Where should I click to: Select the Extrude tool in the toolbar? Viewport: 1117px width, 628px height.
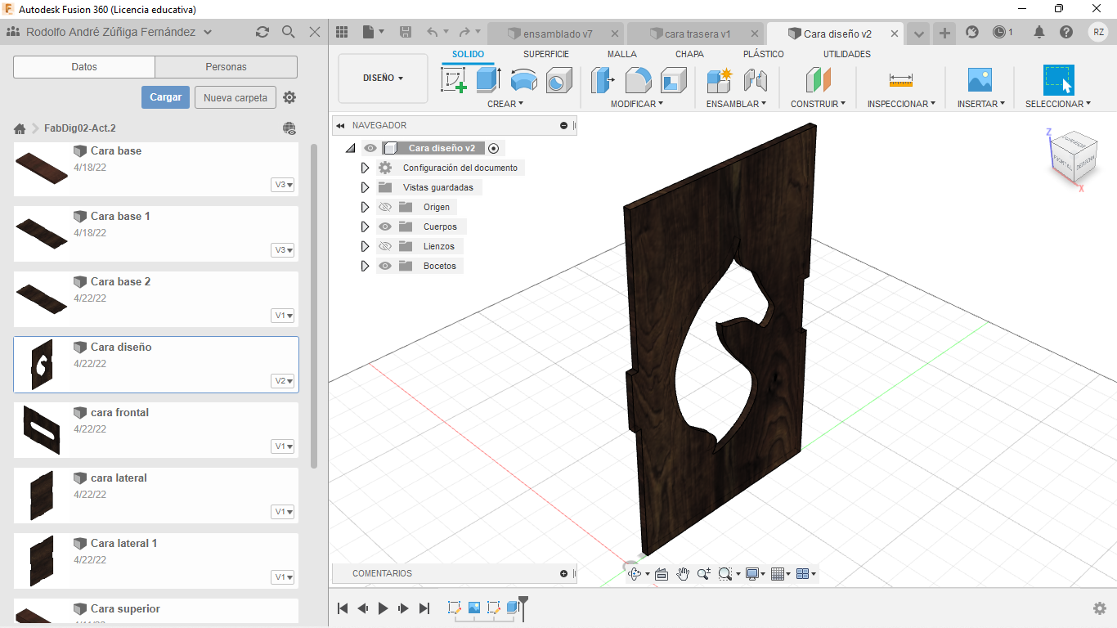[488, 80]
